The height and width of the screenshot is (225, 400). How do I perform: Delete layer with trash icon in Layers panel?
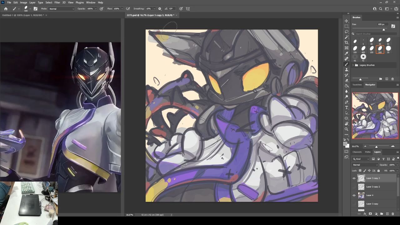tap(393, 214)
